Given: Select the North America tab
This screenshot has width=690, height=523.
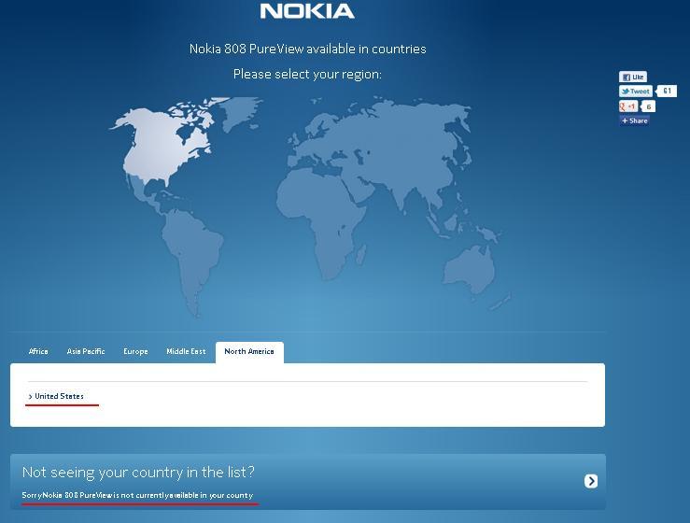Looking at the screenshot, I should point(249,352).
